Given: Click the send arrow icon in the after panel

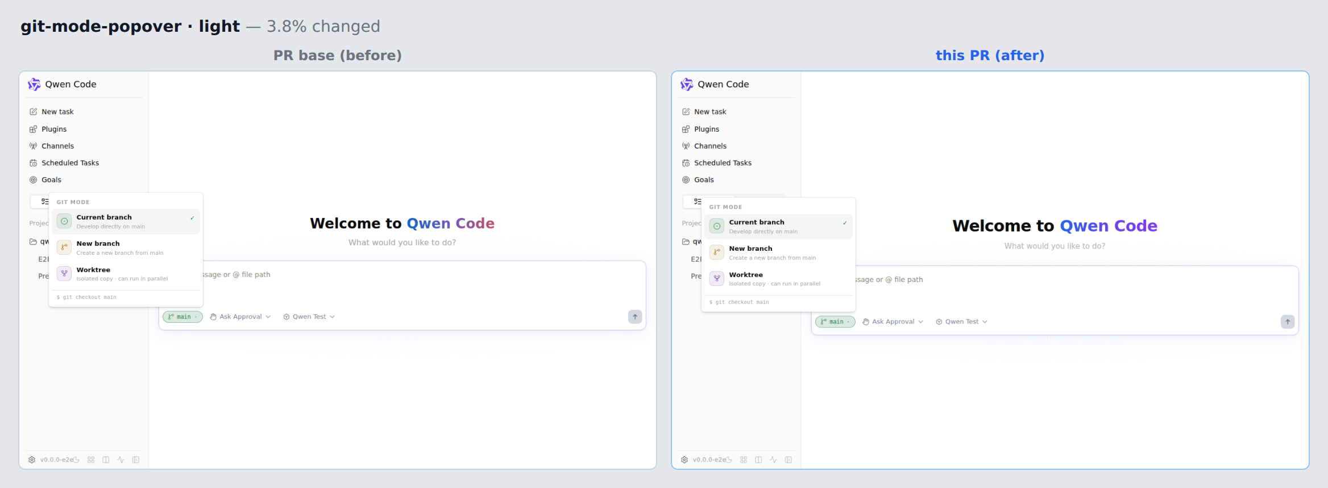Looking at the screenshot, I should click(1288, 322).
